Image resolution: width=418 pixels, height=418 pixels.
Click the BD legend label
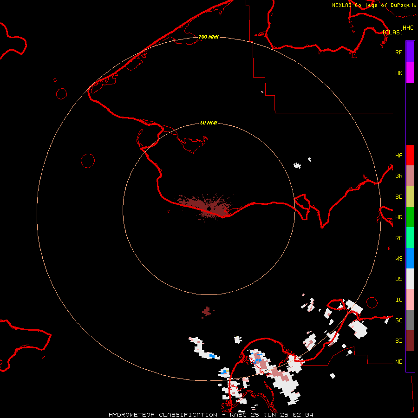pos(398,197)
